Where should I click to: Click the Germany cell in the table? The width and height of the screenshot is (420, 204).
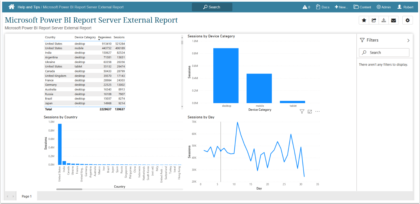[51, 85]
